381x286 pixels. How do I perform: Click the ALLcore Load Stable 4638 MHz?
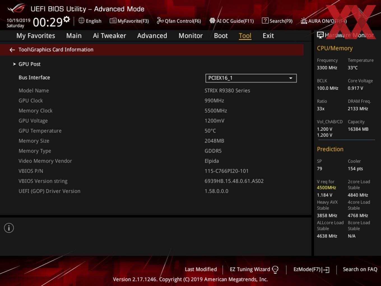[x=327, y=236]
